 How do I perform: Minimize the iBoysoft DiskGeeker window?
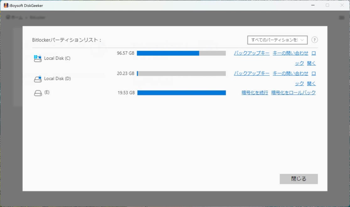click(x=313, y=5)
